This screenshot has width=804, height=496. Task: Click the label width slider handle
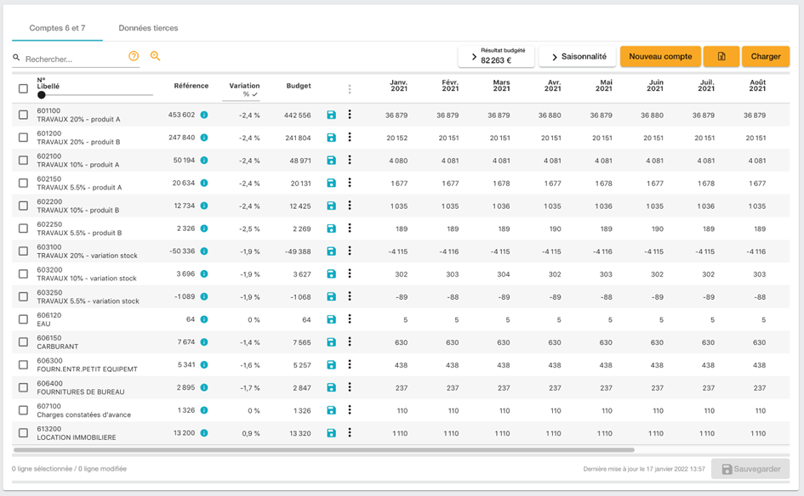(42, 94)
